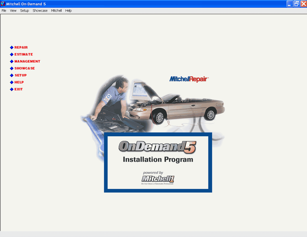Click the ESTIMATE link
The image size is (307, 237).
(24, 55)
